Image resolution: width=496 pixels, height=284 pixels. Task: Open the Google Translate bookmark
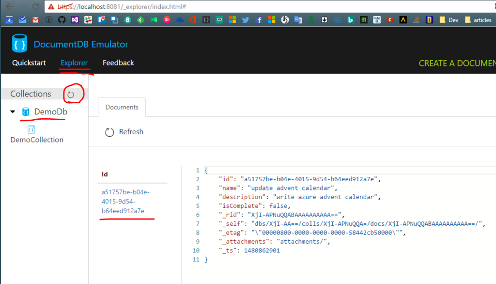click(x=298, y=20)
